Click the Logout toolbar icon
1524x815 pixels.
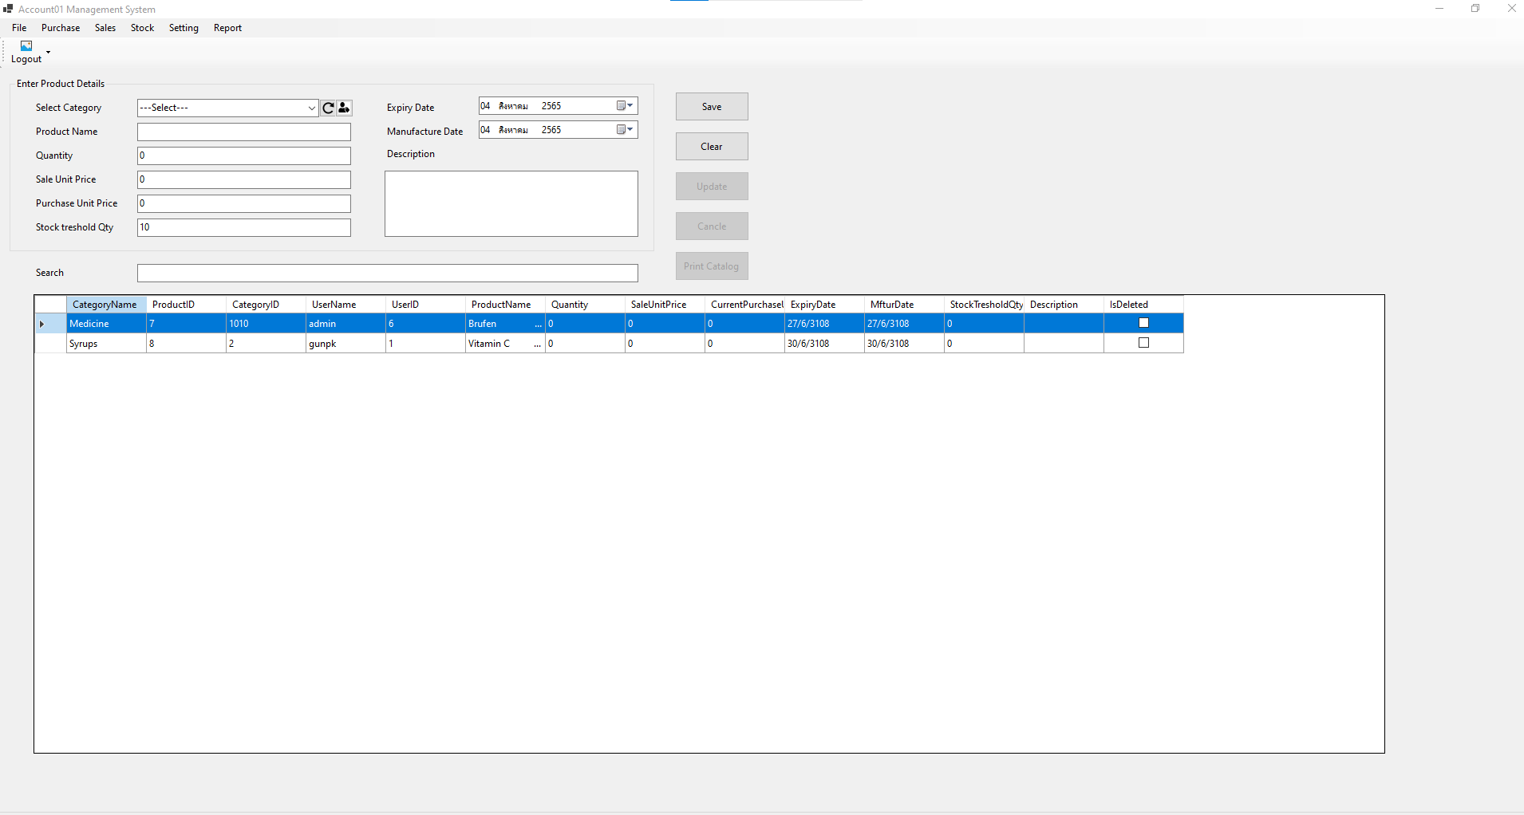point(26,46)
